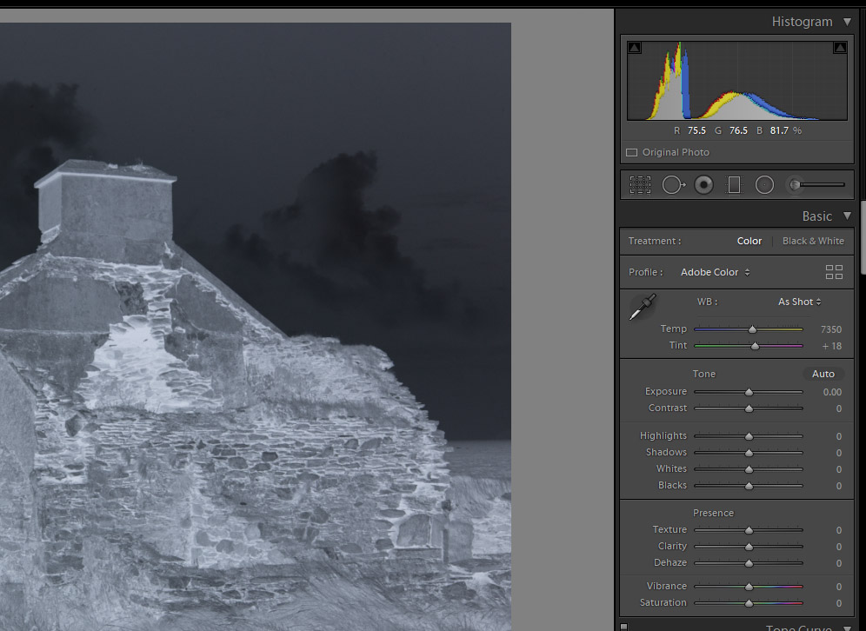
Task: Toggle highlight clipping indicator in histogram
Action: pos(839,48)
